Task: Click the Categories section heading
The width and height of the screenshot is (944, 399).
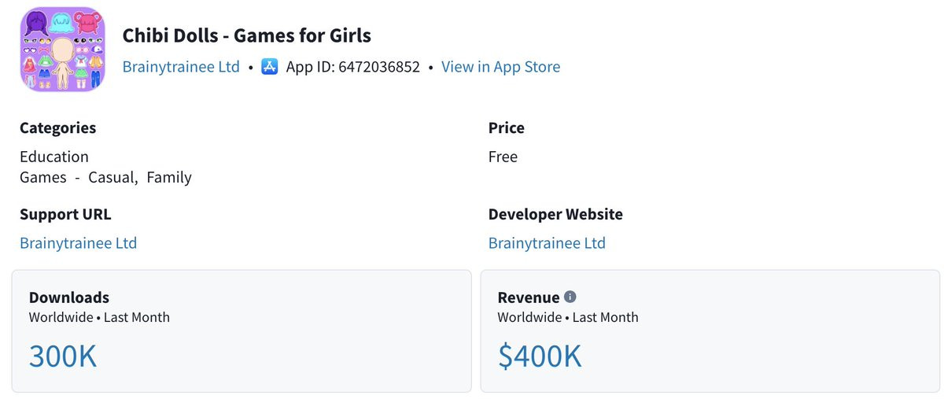Action: click(57, 128)
